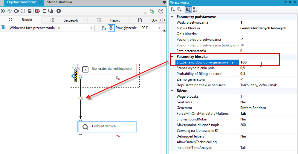Click the dice icon on Generator block
298x154 pixels.
click(x=85, y=70)
